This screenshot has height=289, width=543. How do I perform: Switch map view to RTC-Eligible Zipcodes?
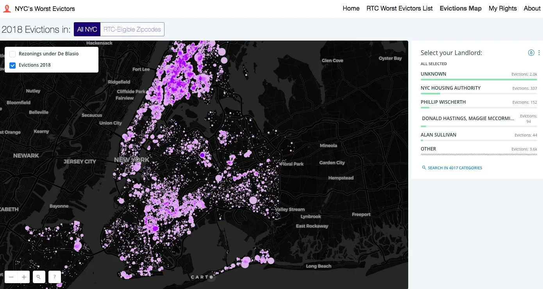click(x=132, y=29)
